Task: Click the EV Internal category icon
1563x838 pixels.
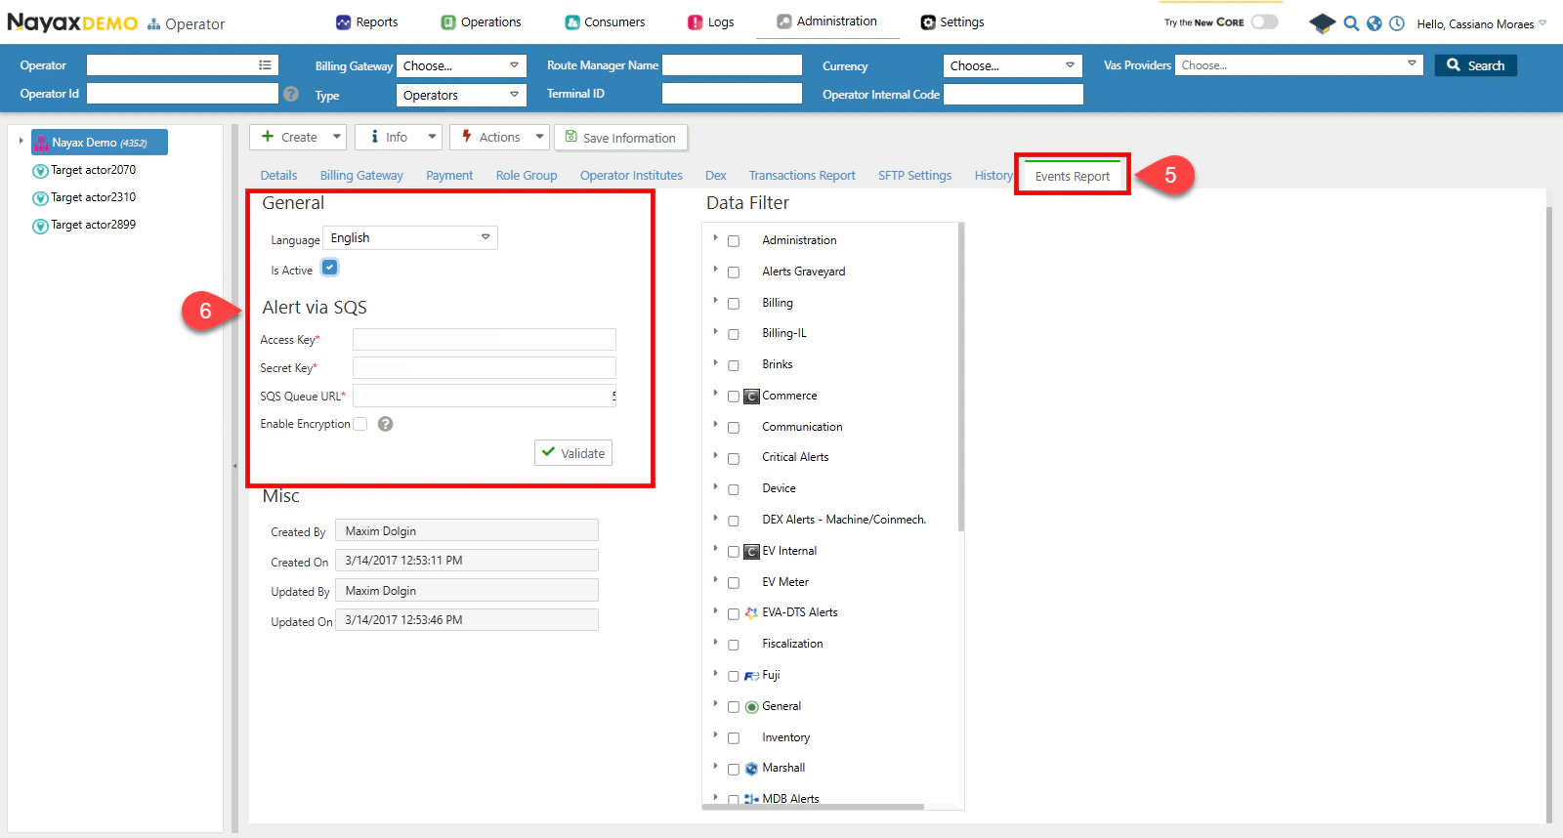Action: click(x=751, y=552)
